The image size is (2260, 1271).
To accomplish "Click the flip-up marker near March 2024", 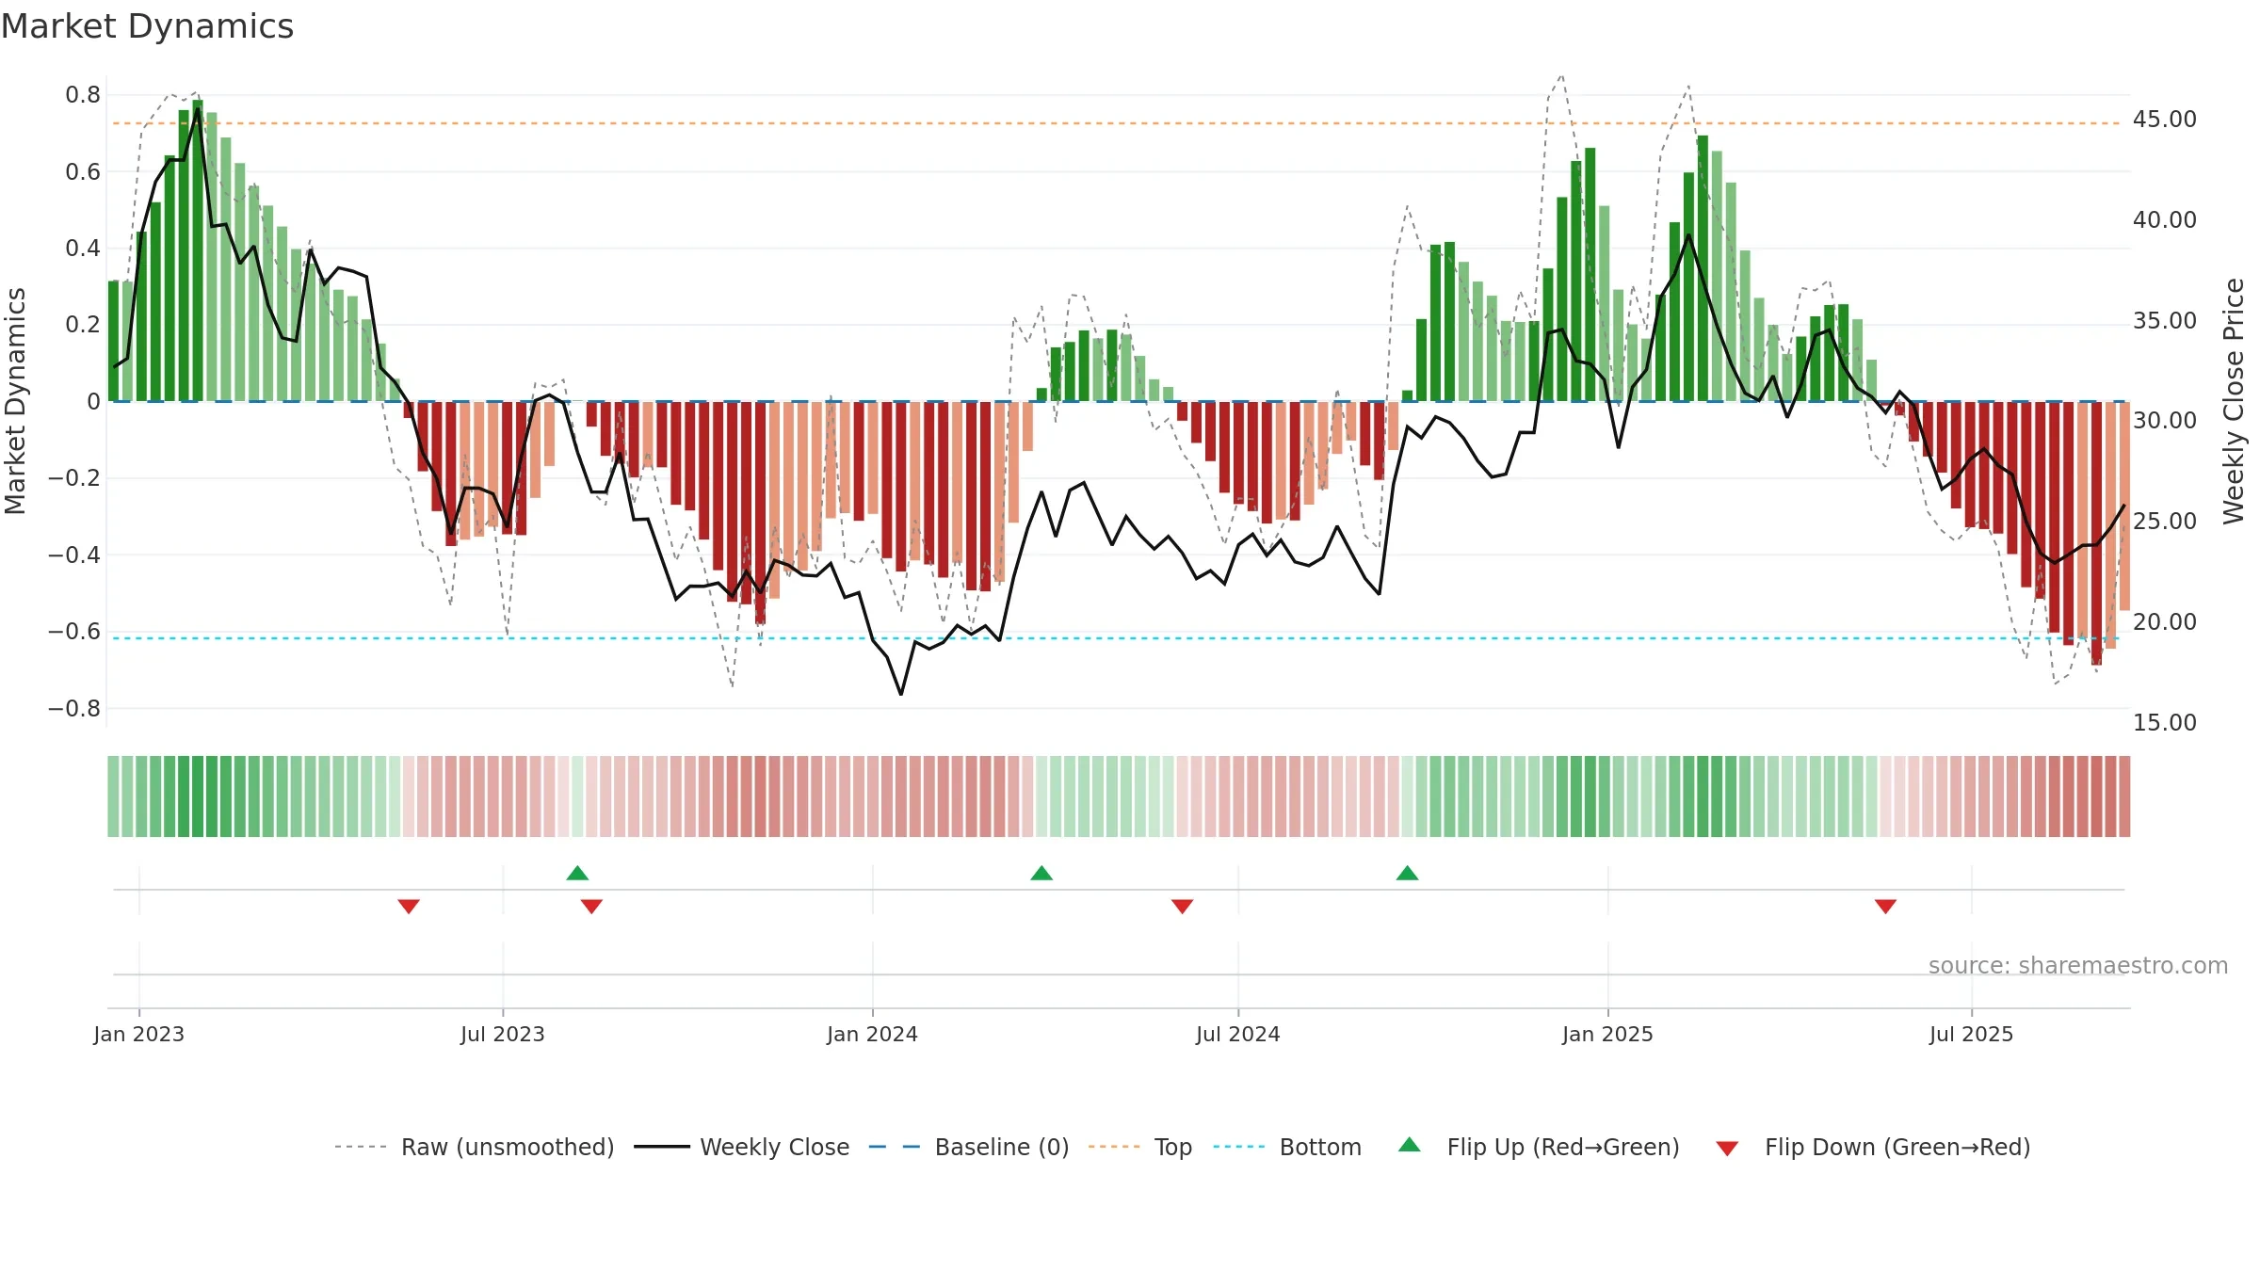I will point(1041,873).
